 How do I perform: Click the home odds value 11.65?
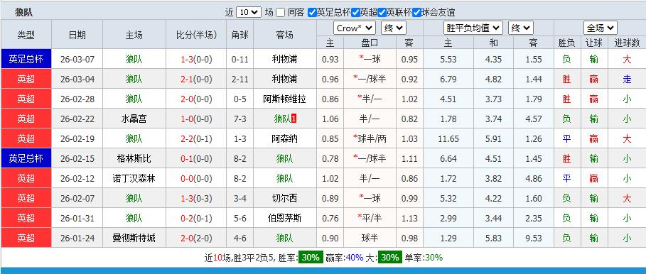pos(448,138)
